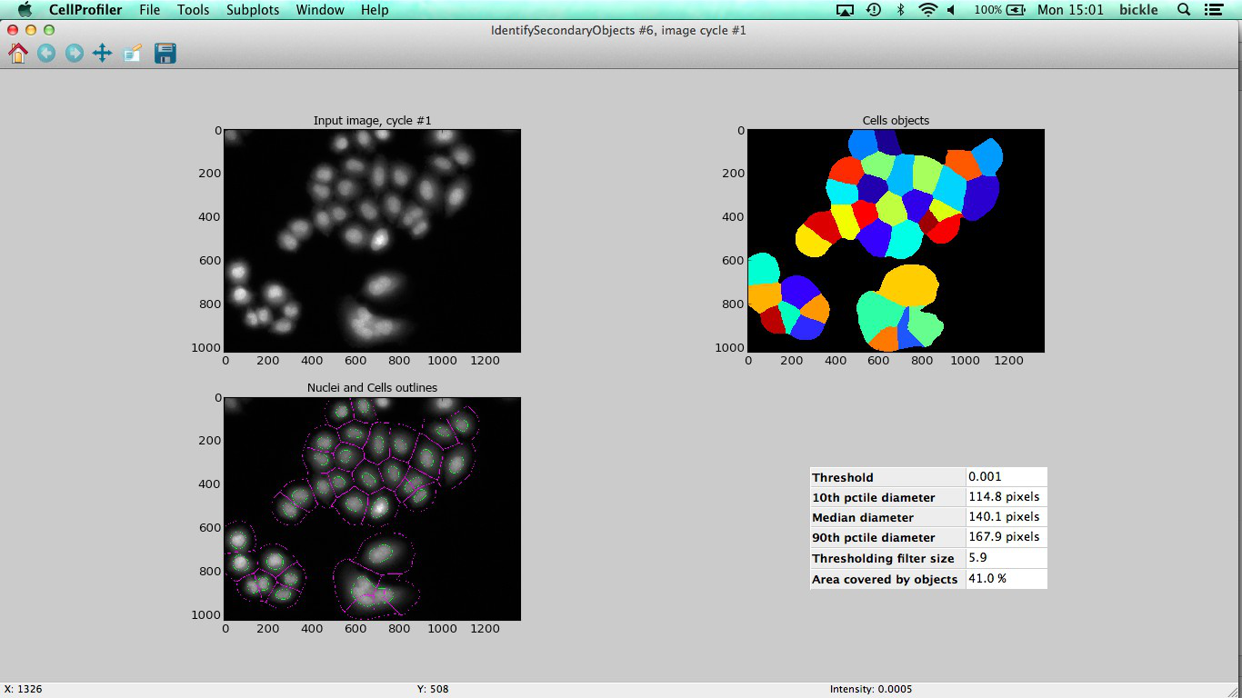Click the threshold value "0.001"
Viewport: 1242px width, 698px height.
click(985, 476)
